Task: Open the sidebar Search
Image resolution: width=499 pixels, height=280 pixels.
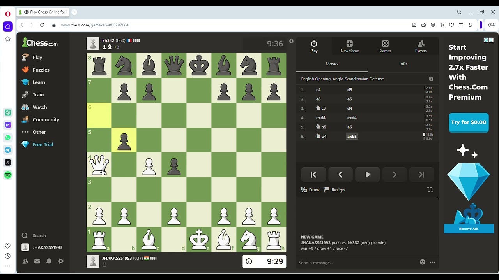Action: click(34, 235)
